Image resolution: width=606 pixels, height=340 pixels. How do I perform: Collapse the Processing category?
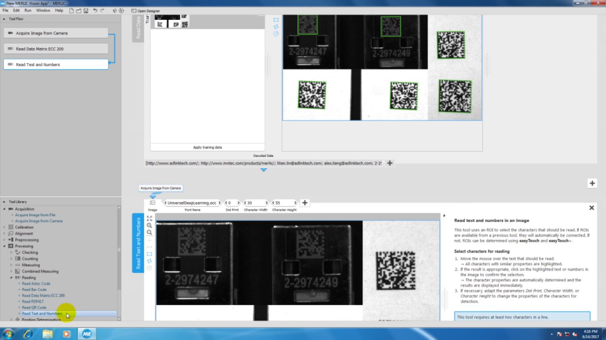click(4, 246)
